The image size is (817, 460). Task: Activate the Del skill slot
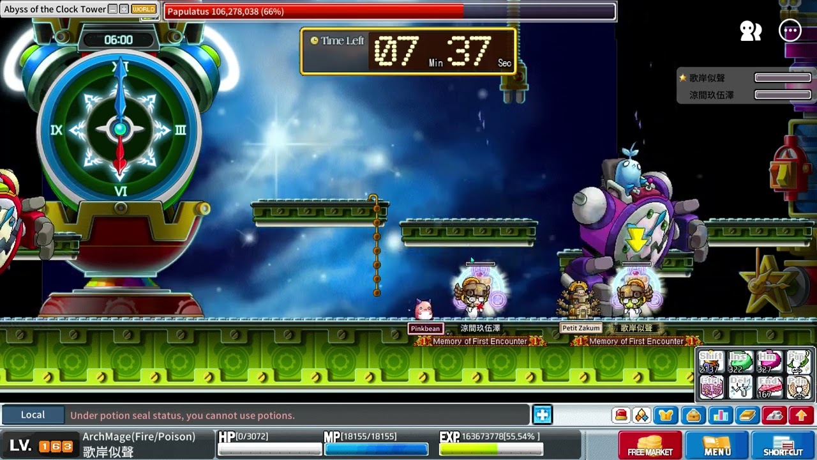740,387
